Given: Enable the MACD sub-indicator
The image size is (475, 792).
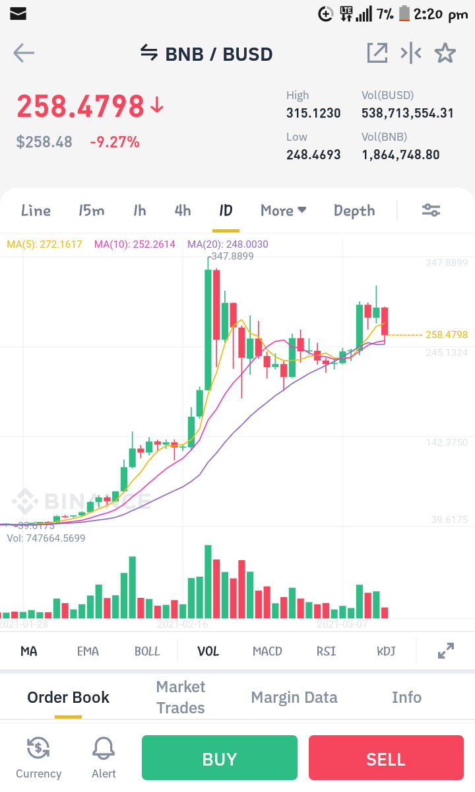Looking at the screenshot, I should (x=267, y=651).
